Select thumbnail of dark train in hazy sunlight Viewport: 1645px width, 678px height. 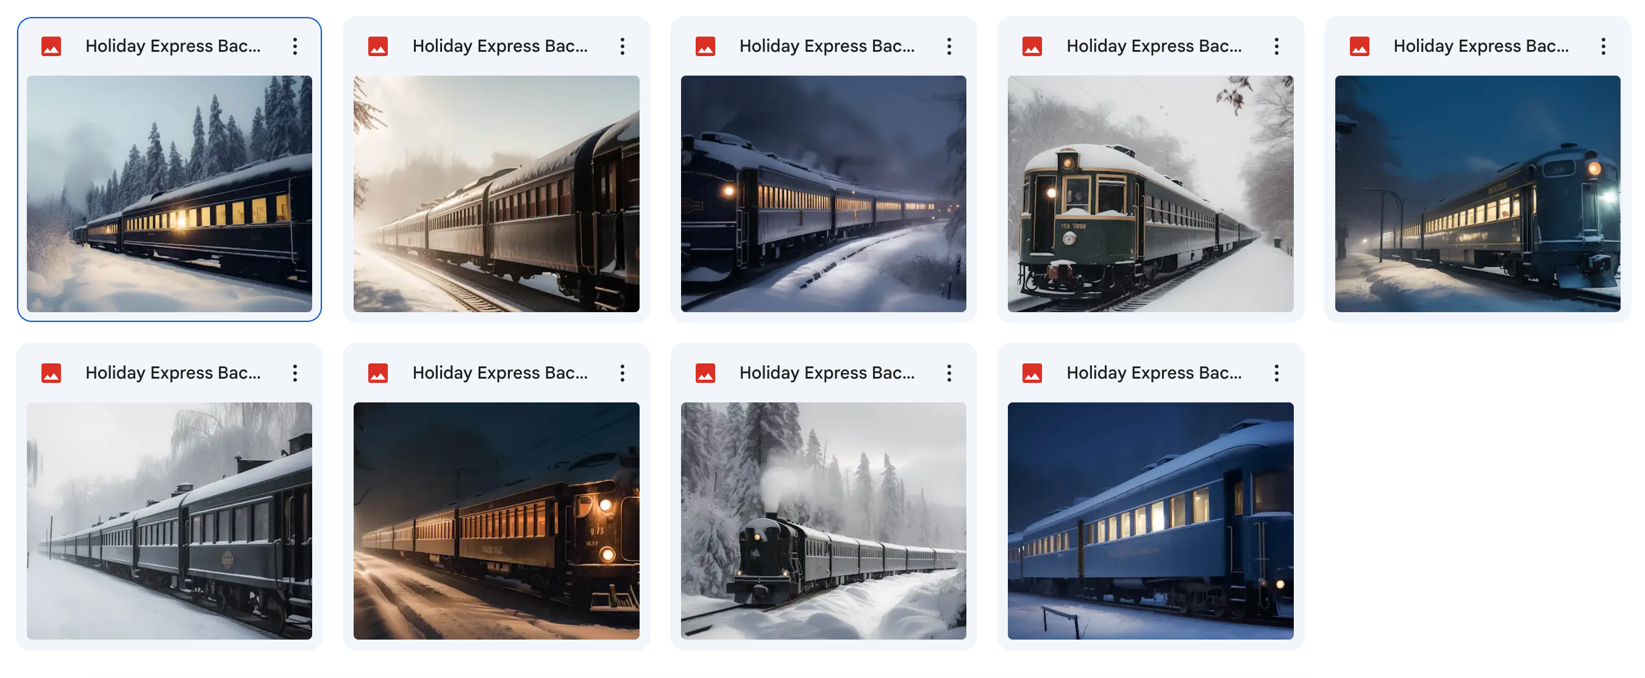point(496,193)
